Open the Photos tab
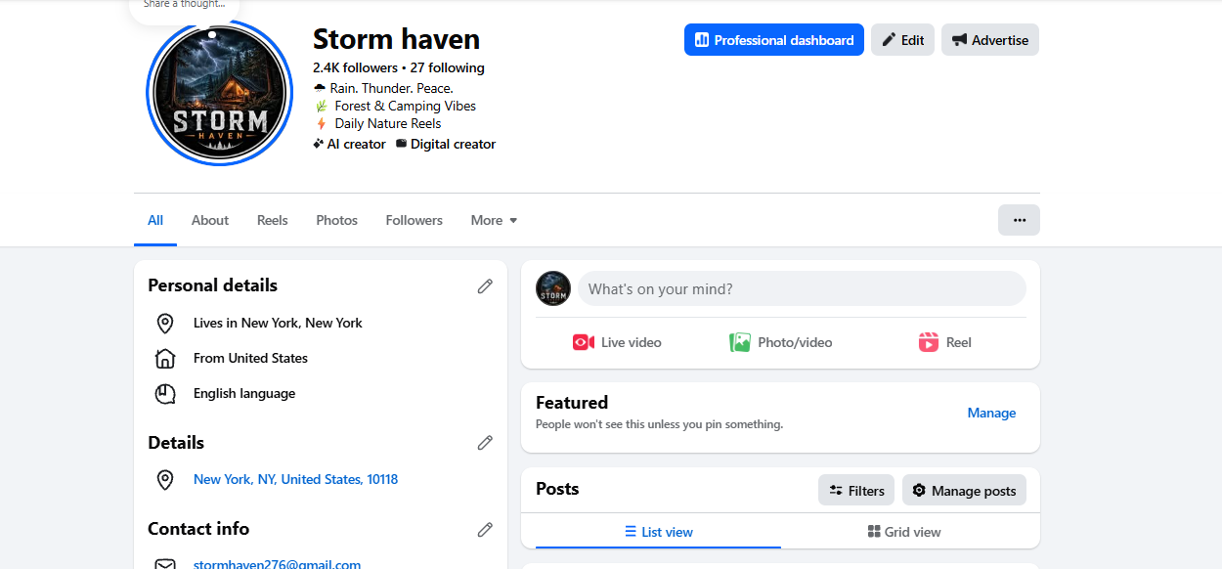The width and height of the screenshot is (1222, 569). coord(337,220)
